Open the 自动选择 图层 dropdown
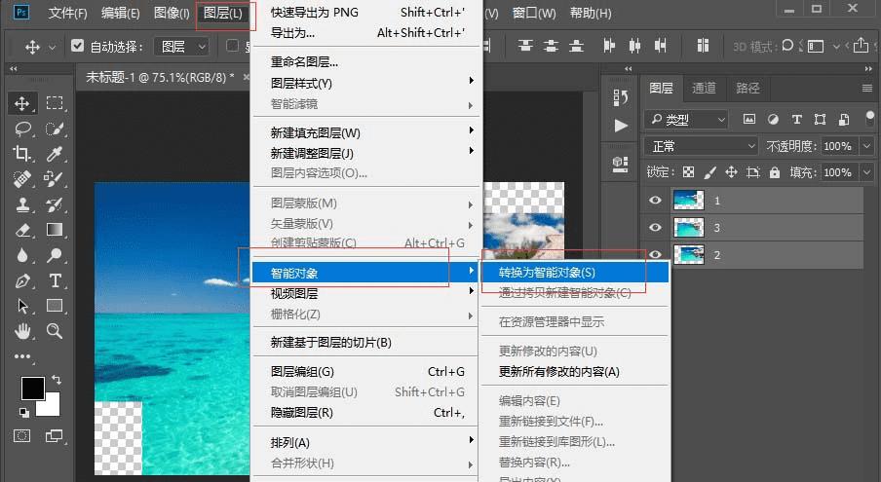The height and width of the screenshot is (482, 881). click(182, 47)
